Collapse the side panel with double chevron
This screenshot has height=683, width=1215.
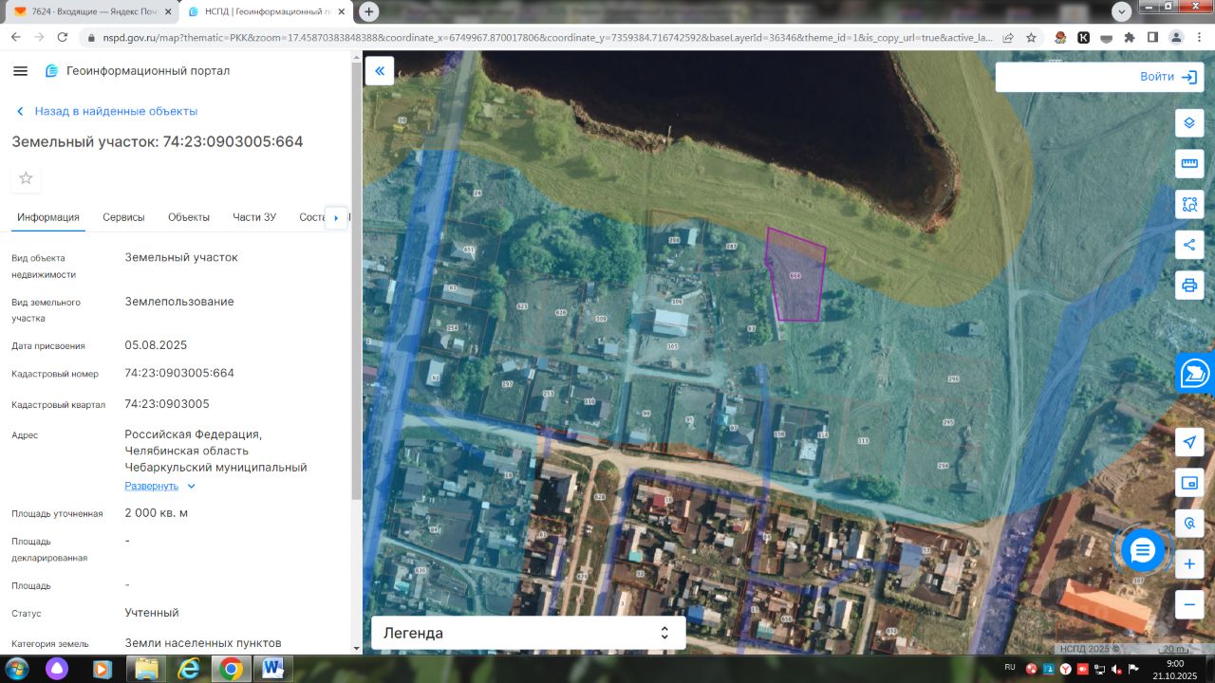coord(380,71)
